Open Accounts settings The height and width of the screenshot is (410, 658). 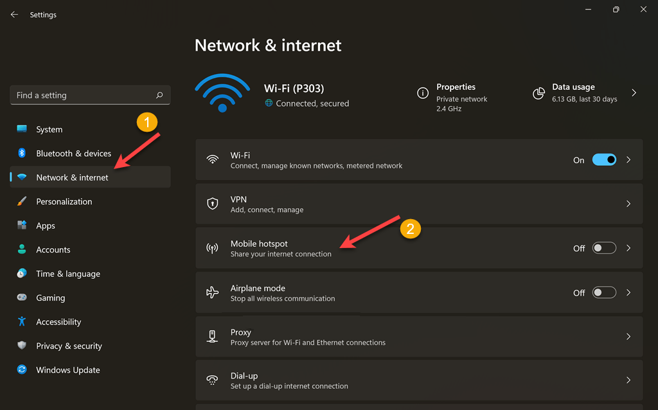click(x=53, y=249)
